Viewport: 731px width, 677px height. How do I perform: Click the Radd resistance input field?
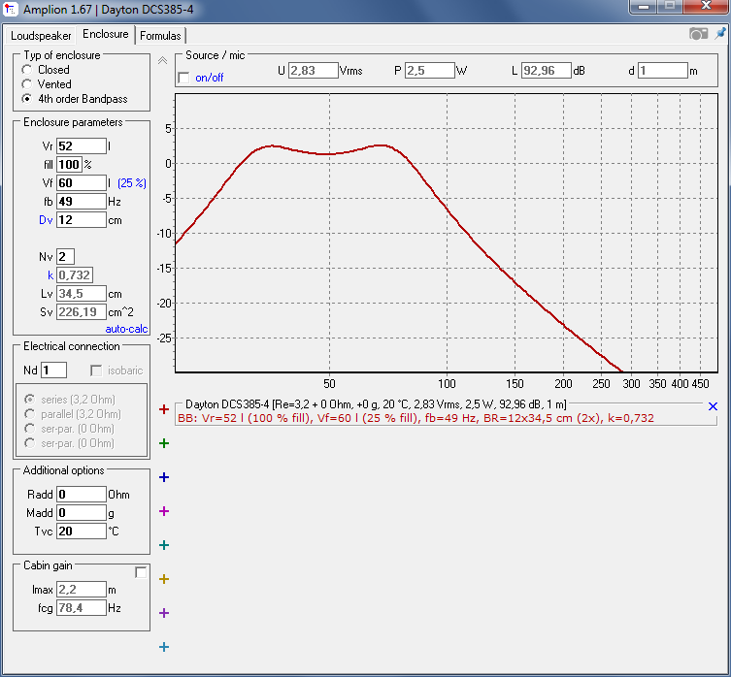[82, 495]
